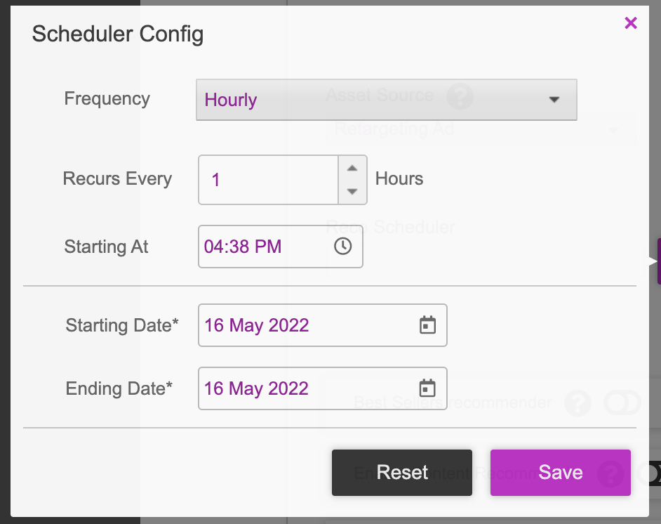661x524 pixels.
Task: Open the Starting Date calendar icon
Action: point(427,325)
